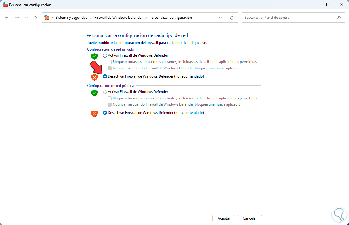Click red X shield icon under red privada
349x225 pixels.
point(94,78)
